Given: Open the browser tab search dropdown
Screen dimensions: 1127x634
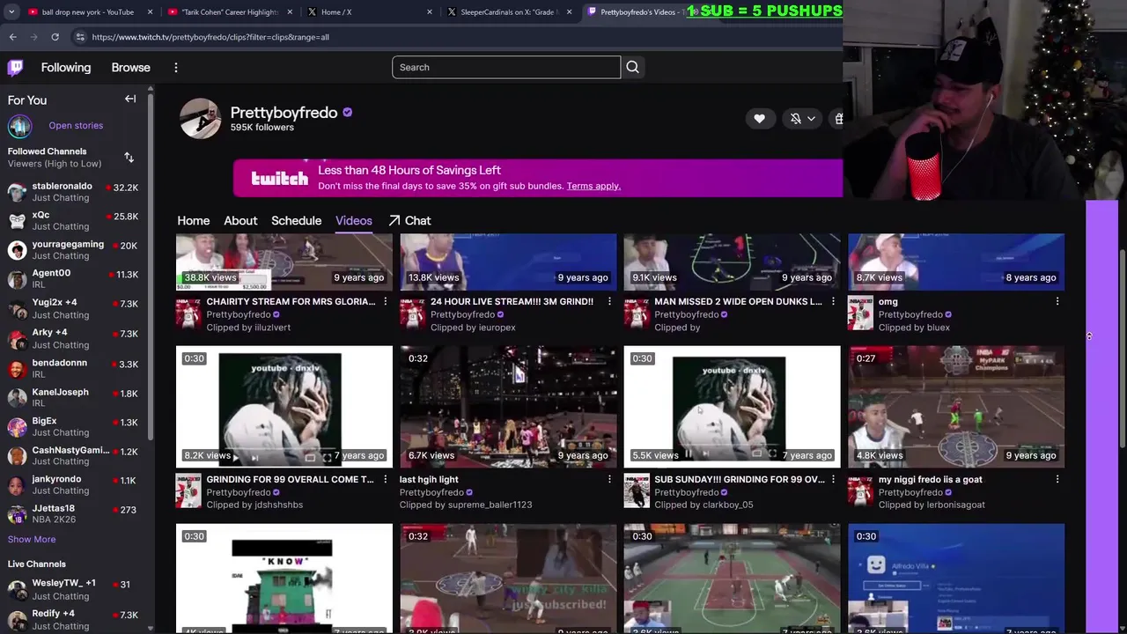Looking at the screenshot, I should [11, 12].
